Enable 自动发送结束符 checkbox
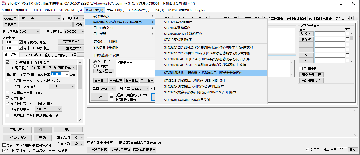The width and height of the screenshot is (360, 155). 112,99
